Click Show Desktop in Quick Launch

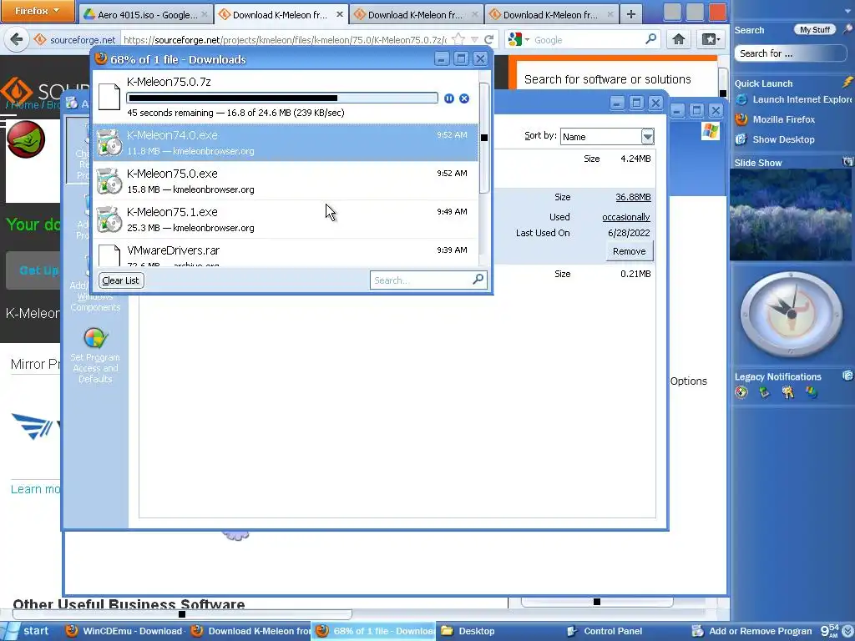(x=776, y=139)
